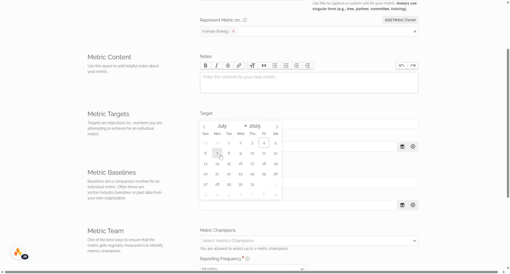This screenshot has width=510, height=274.
Task: Go to previous month in calendar
Action: click(x=204, y=127)
